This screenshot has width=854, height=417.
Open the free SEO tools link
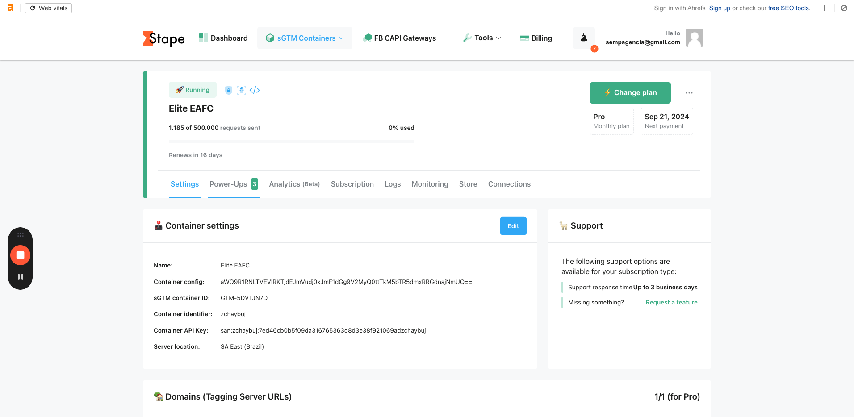pyautogui.click(x=789, y=8)
